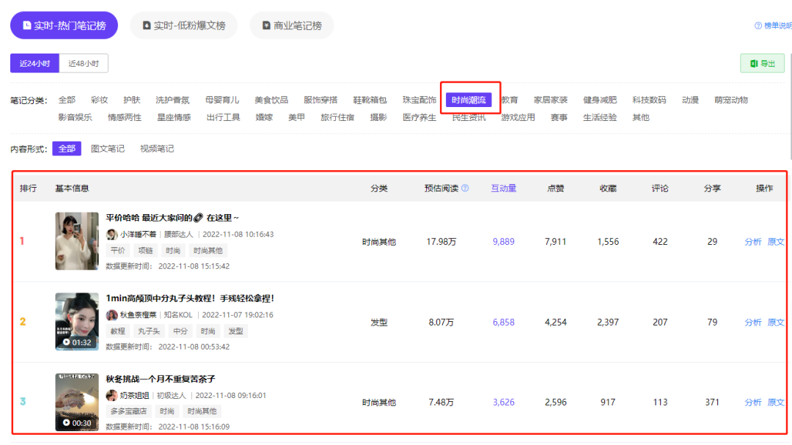Viewport: 792px width, 445px height.
Task: Switch to the 商业笔记榜 tab
Action: point(292,25)
